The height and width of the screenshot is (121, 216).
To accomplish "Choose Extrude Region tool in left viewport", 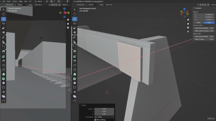I will tap(4, 52).
